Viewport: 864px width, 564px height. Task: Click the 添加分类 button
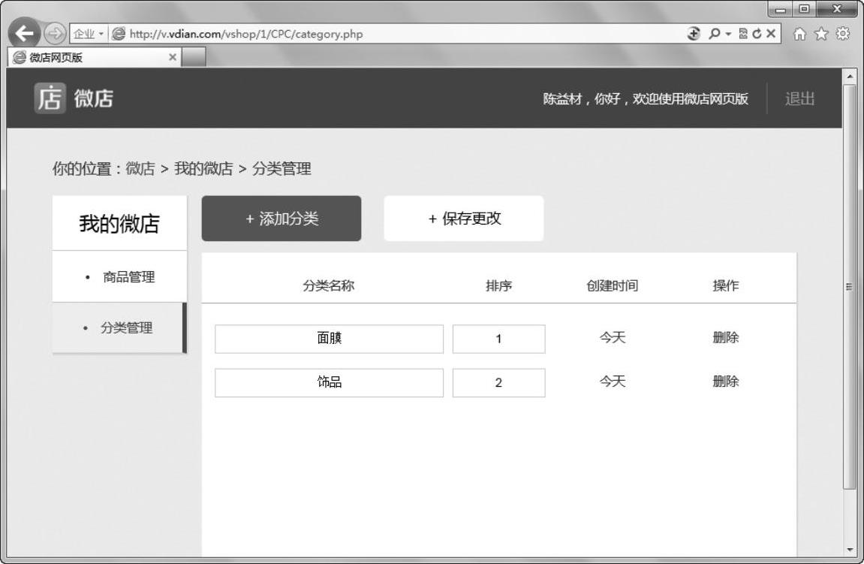[x=281, y=219]
